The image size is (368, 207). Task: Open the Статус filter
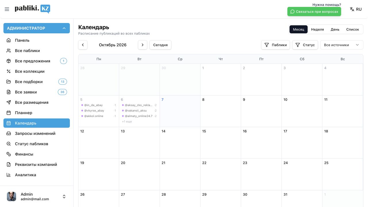305,45
